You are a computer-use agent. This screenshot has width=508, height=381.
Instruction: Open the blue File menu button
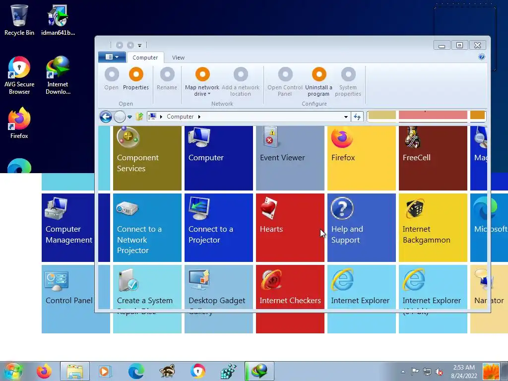pyautogui.click(x=112, y=57)
